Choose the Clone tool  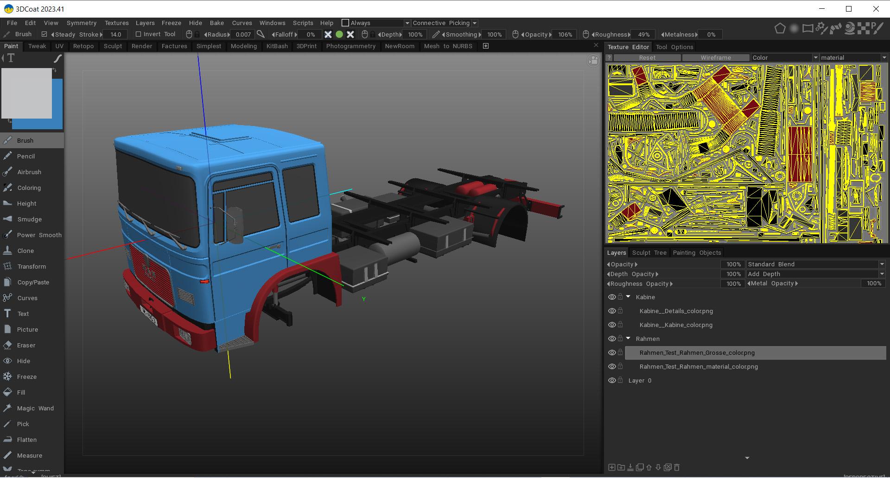click(x=32, y=251)
